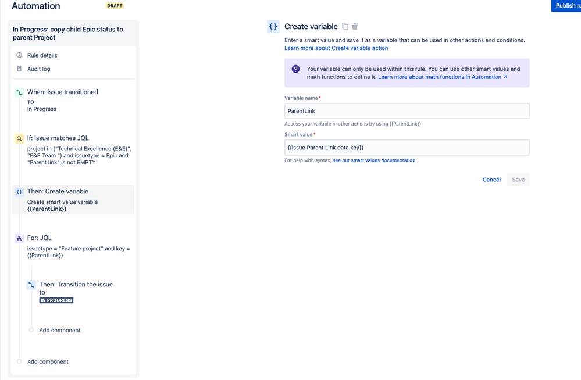Click the green Issue transitioned trigger icon
581x380 pixels.
18,92
